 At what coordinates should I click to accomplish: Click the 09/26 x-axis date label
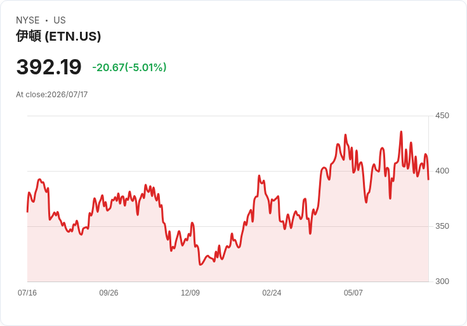pos(109,293)
